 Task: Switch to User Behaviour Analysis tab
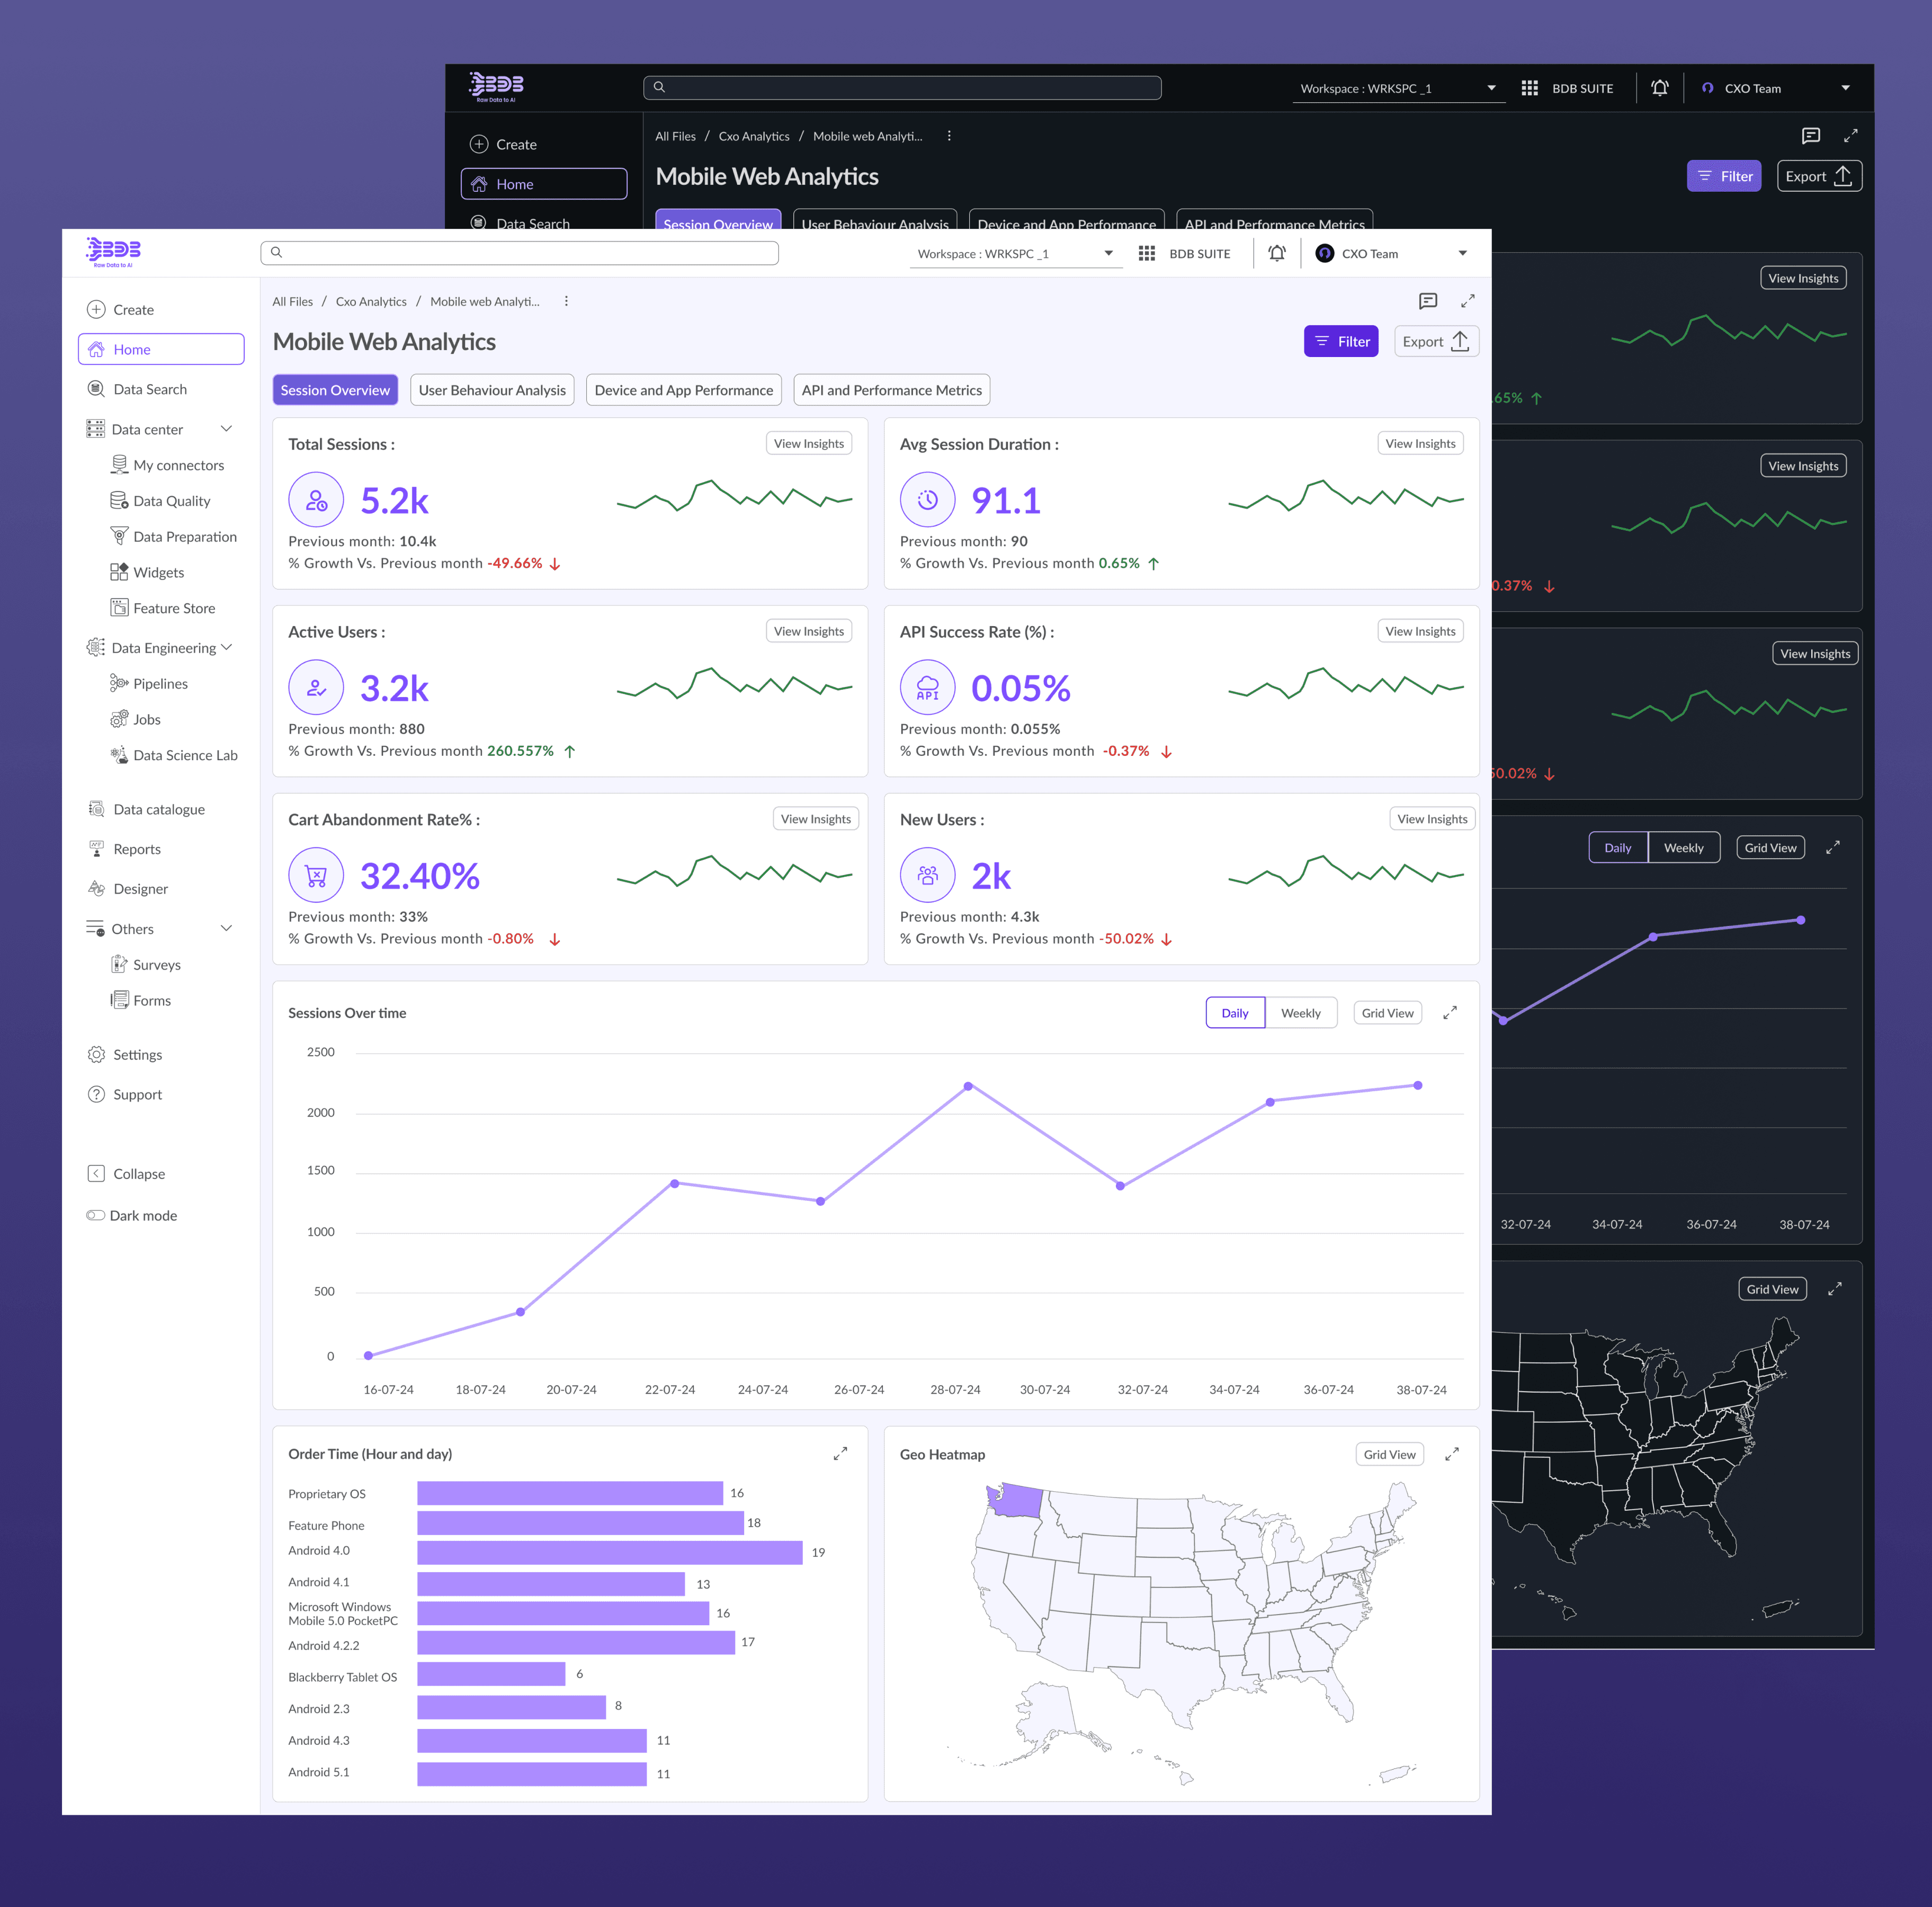492,390
